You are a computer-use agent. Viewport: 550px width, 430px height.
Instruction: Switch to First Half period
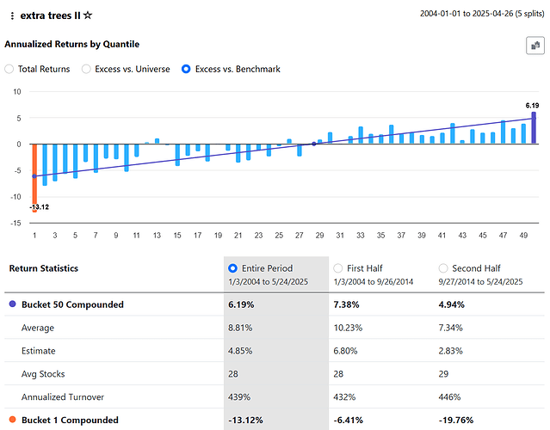pos(338,268)
